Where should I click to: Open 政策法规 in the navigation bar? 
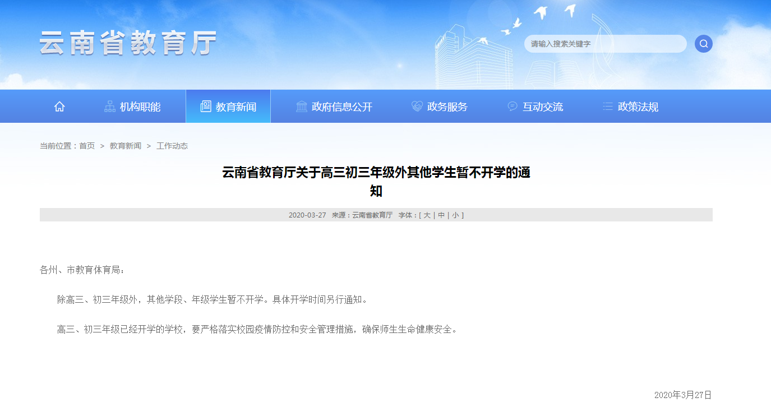[x=638, y=107]
